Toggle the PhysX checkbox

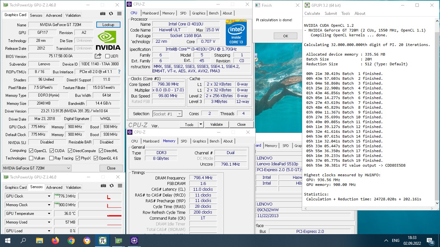coord(78,158)
